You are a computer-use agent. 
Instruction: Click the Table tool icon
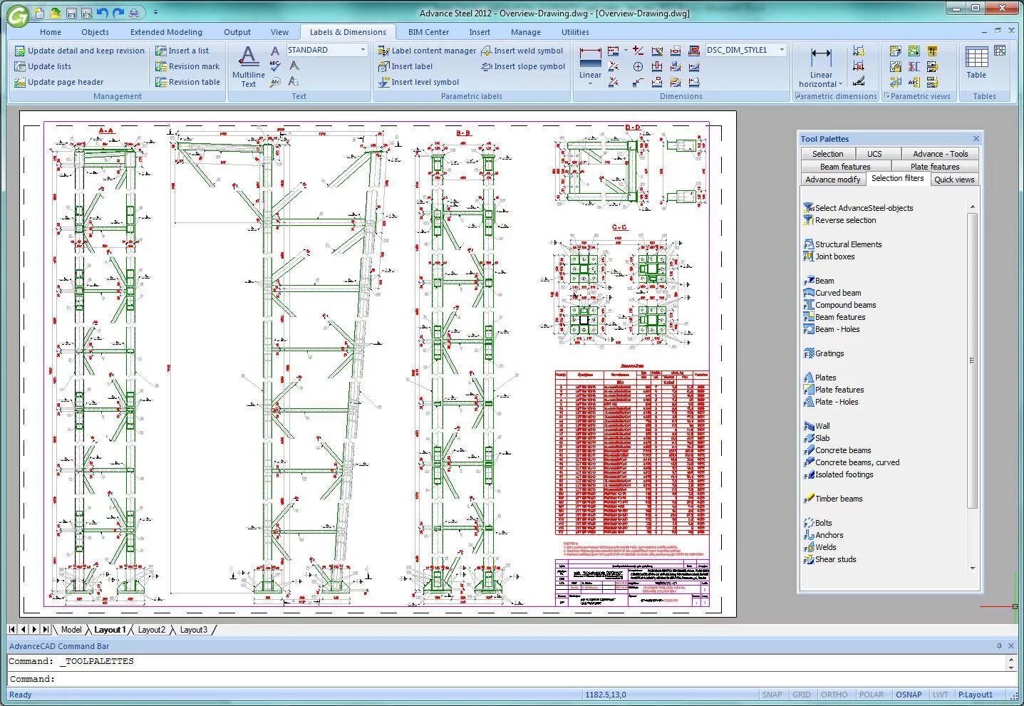point(976,62)
